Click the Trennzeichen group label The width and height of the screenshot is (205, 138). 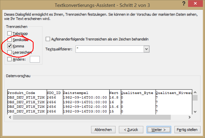[x=17, y=27]
